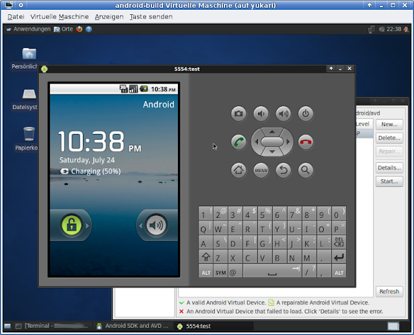Raise volume with the emulator volume-up button
The image size is (414, 335).
click(x=283, y=114)
